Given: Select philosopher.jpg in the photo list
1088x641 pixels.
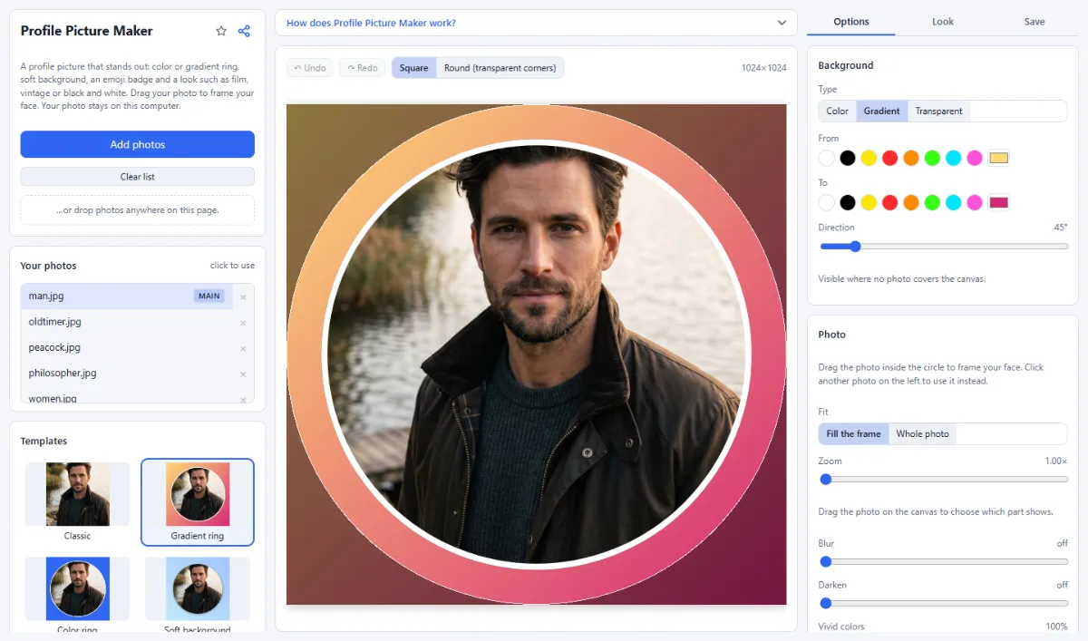Looking at the screenshot, I should click(127, 373).
